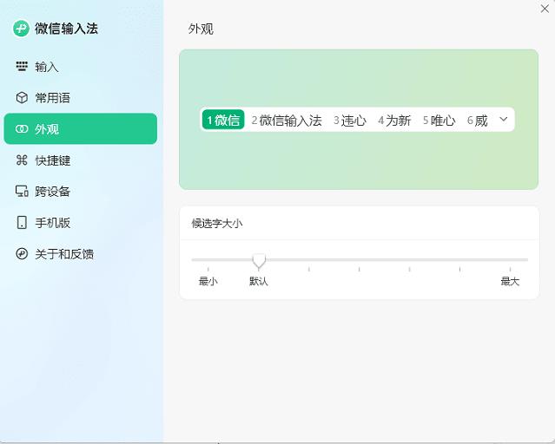The image size is (555, 444).
Task: Open the 手机版 page
Action: [x=81, y=222]
